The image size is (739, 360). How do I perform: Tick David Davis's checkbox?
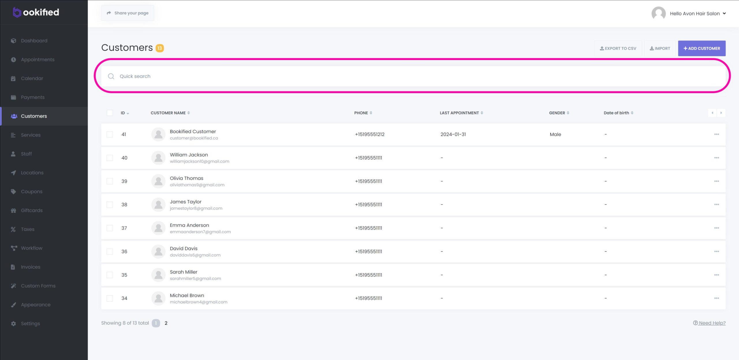[x=110, y=252]
